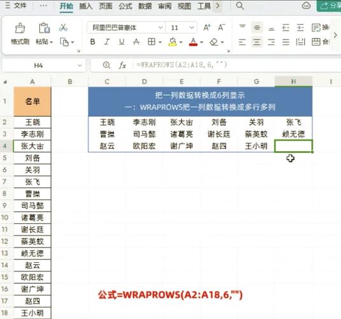
Task: Switch to the 视图 tab
Action: [184, 6]
